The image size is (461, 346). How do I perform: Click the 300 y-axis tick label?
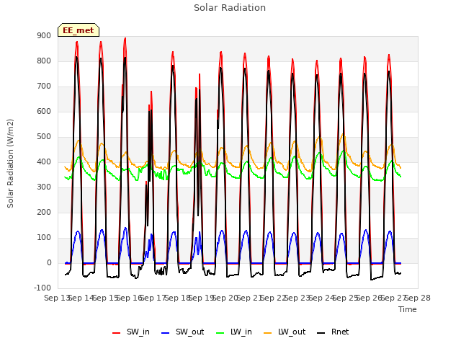tap(44, 187)
